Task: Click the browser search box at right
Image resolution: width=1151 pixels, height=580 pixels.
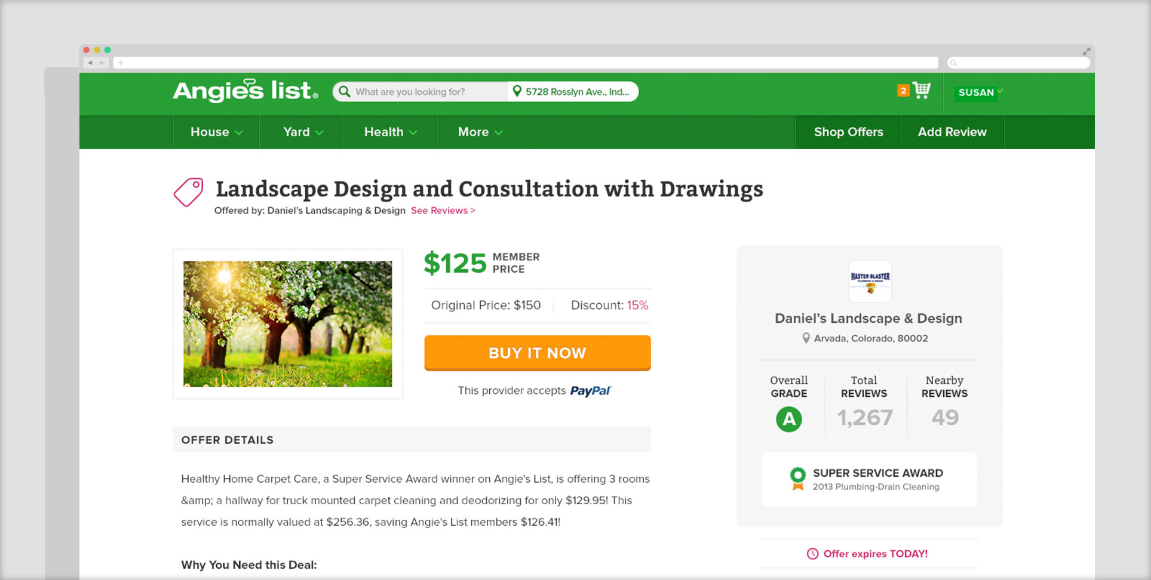Action: point(1018,63)
